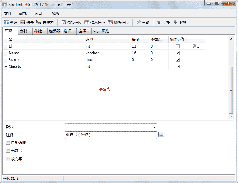Switch to the SQL 预览 tab
This screenshot has width=238, height=183.
[x=101, y=31]
